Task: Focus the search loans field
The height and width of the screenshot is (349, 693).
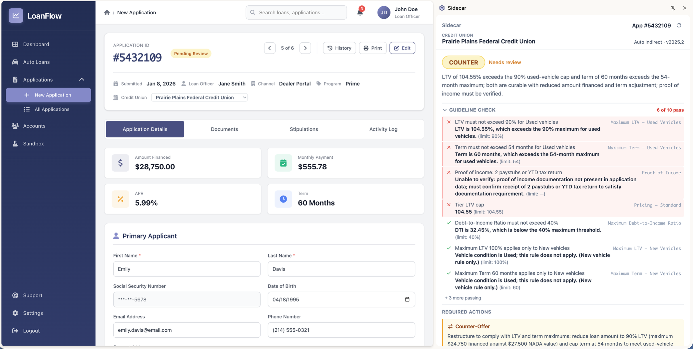Action: pos(296,13)
